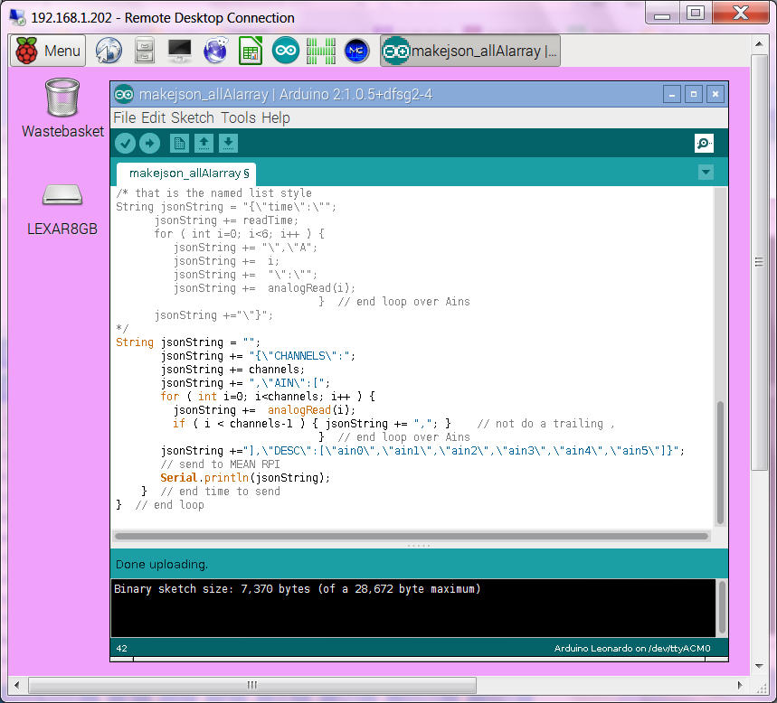Launch the web browser globe icon
This screenshot has width=777, height=703.
click(x=109, y=51)
